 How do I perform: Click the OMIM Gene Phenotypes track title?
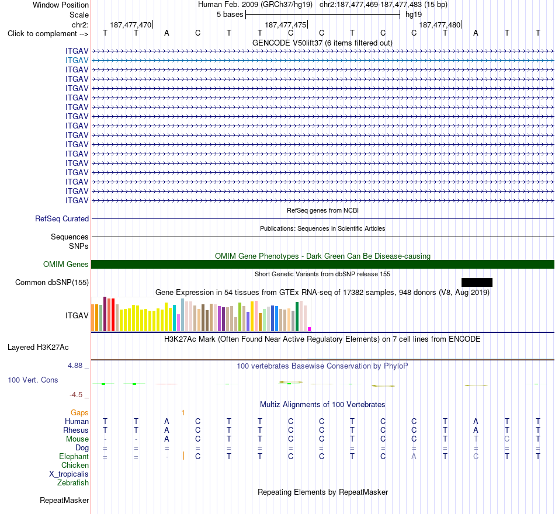point(322,256)
